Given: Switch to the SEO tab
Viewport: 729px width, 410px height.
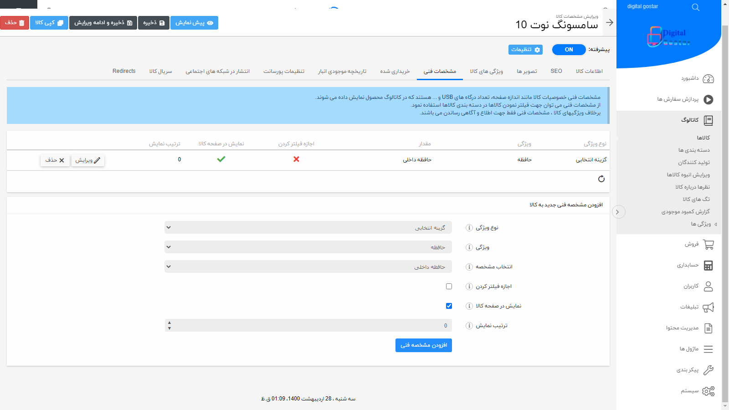Looking at the screenshot, I should coord(556,71).
